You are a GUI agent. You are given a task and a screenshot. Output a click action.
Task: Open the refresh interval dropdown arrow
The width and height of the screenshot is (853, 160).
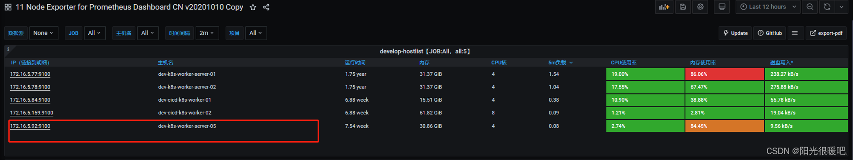841,7
